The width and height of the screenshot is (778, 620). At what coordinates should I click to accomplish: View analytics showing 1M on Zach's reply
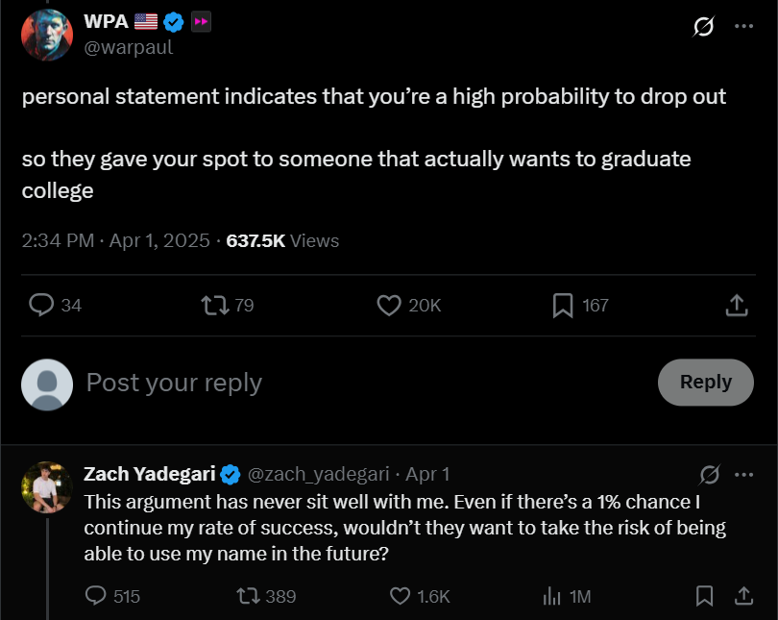click(x=552, y=596)
